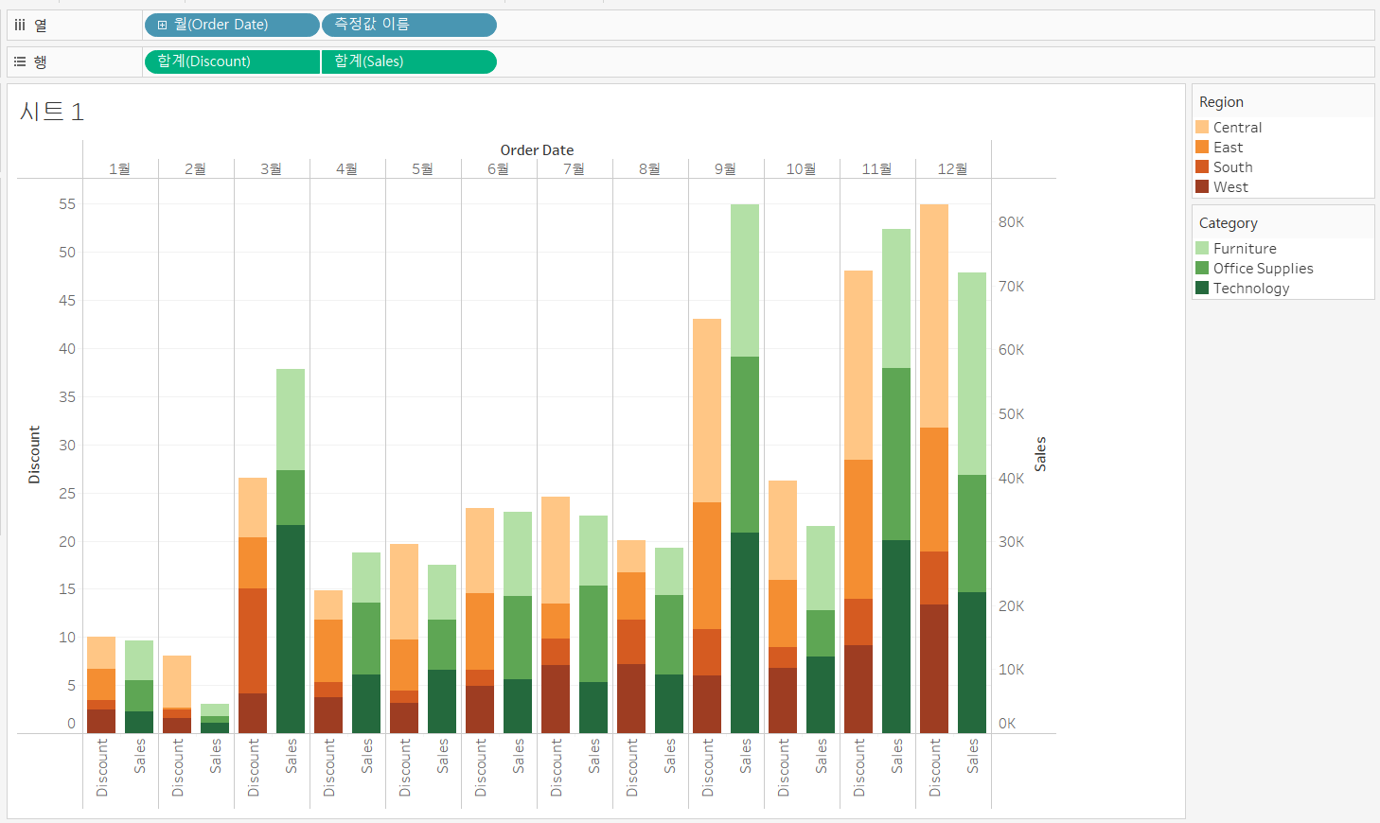The width and height of the screenshot is (1380, 823).
Task: Select the 2월 column header
Action: coord(196,168)
